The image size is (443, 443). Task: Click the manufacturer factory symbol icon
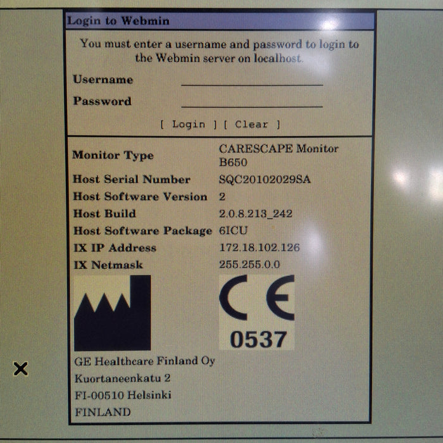113,313
